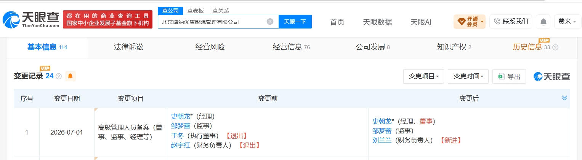
Task: Click the 联系我们 button
Action: [511, 21]
